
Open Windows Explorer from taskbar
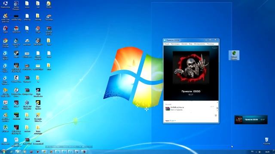coord(18,152)
